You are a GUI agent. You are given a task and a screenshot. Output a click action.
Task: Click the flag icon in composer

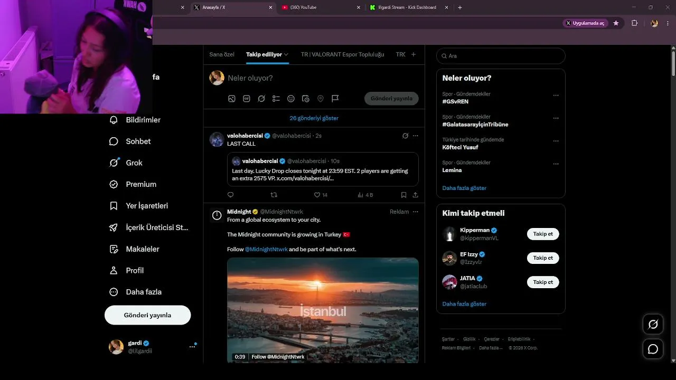335,99
